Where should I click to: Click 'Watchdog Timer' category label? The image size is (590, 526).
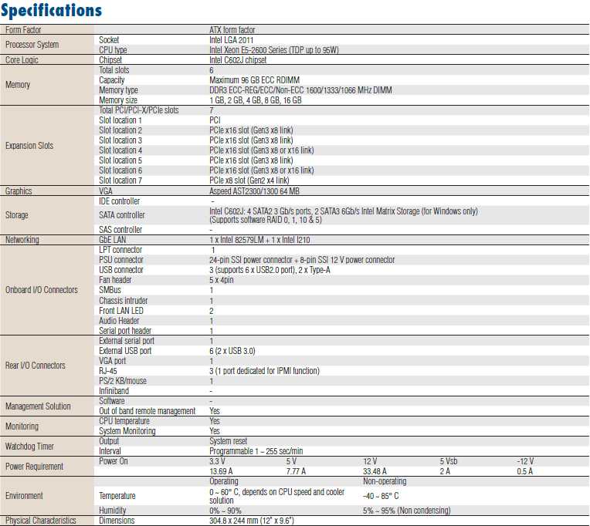[x=29, y=447]
